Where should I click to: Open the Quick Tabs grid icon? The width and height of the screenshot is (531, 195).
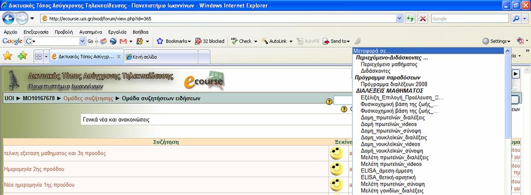[38, 57]
